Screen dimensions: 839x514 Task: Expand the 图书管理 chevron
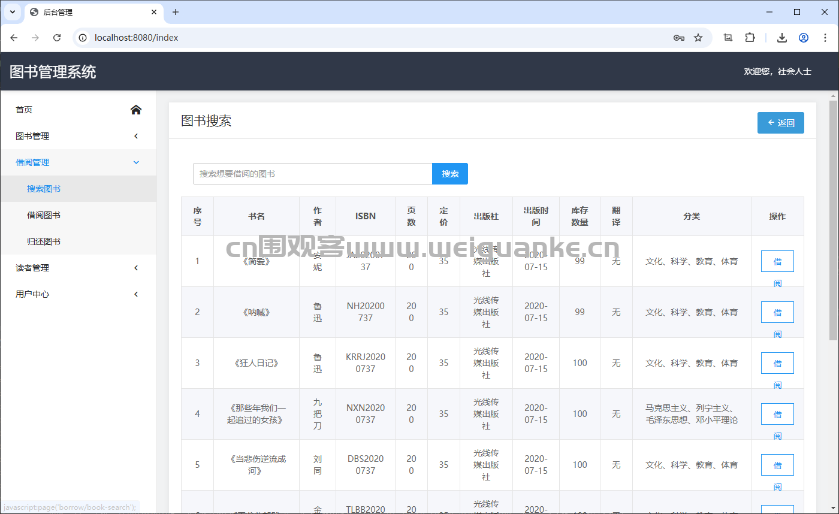click(x=136, y=136)
